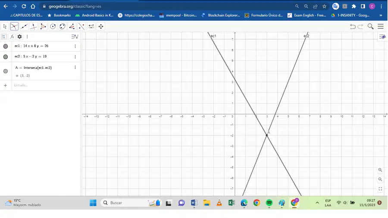Zoom out the graphics view
The width and height of the screenshot is (388, 218).
click(380, 180)
